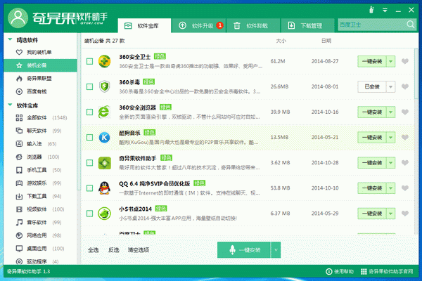
Task: Collapse the 精选软件 sidebar section
Action: coord(11,39)
